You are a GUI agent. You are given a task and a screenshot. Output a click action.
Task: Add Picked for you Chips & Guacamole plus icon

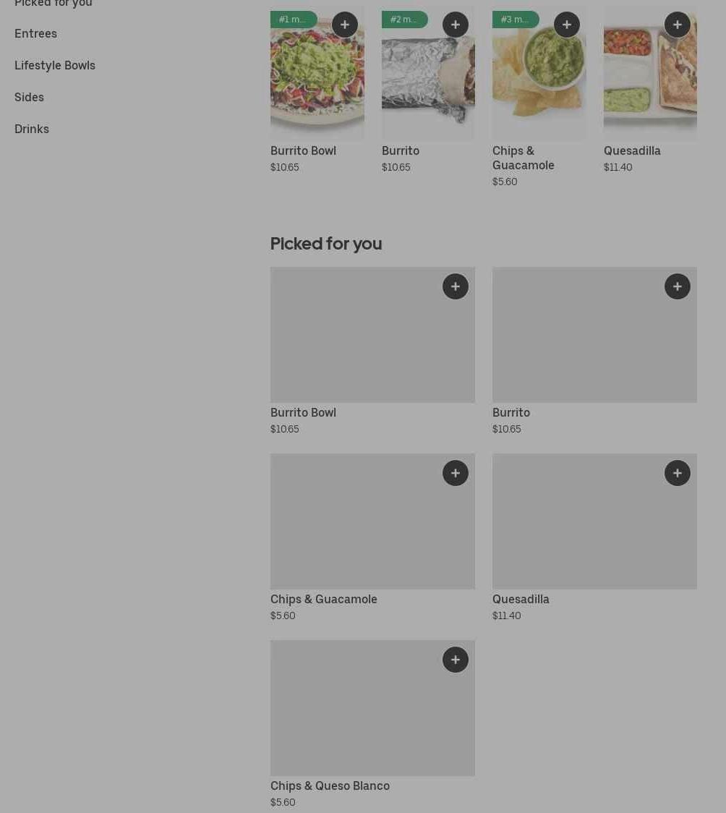point(456,473)
